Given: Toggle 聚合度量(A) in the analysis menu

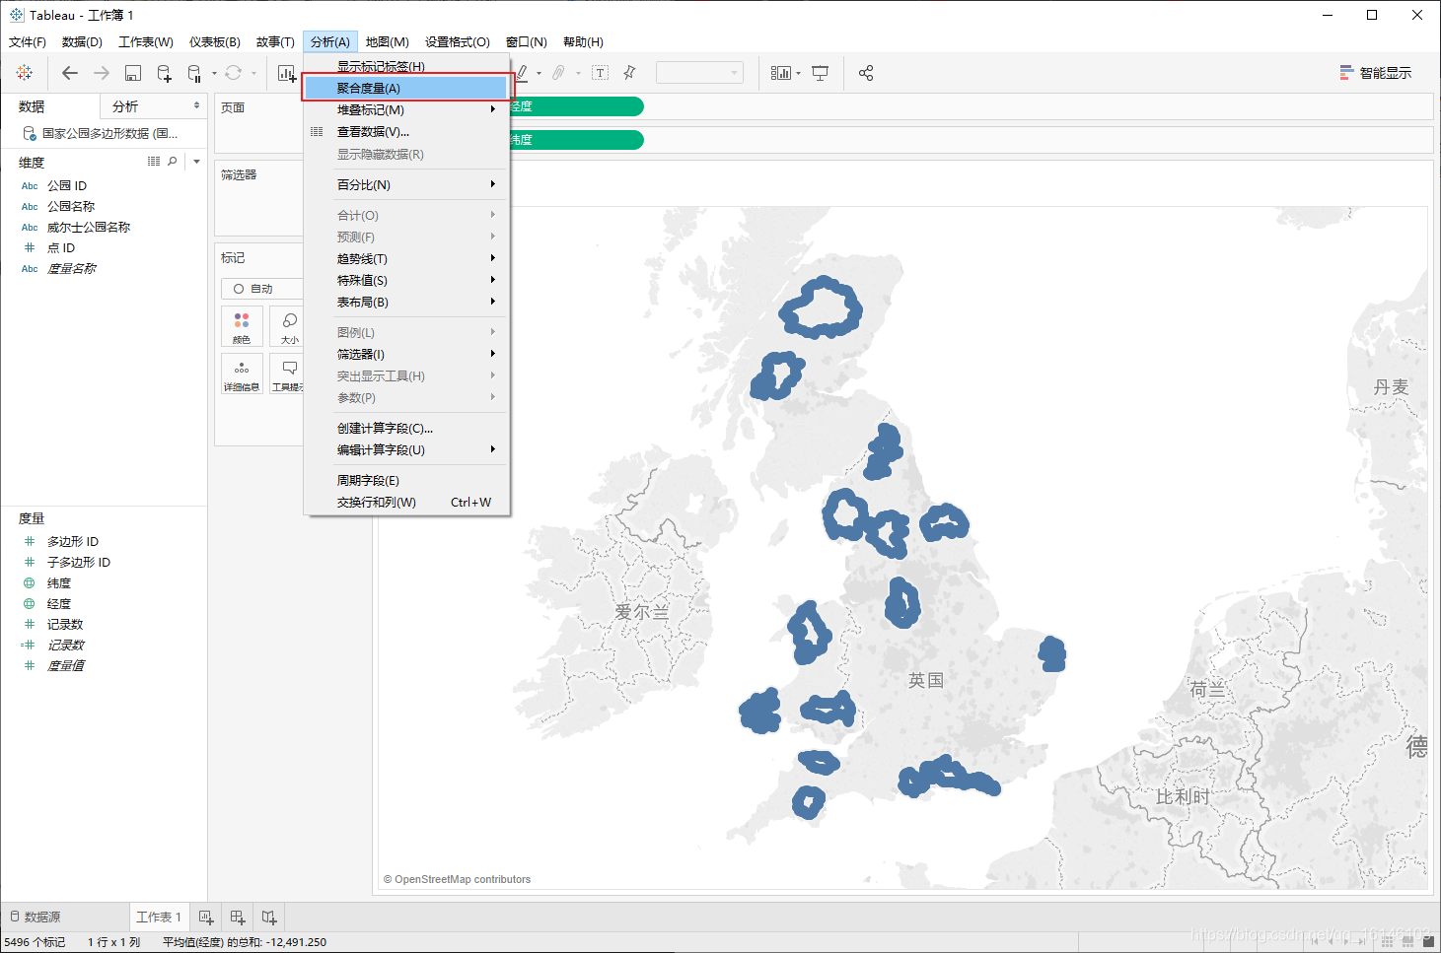Looking at the screenshot, I should pyautogui.click(x=406, y=88).
